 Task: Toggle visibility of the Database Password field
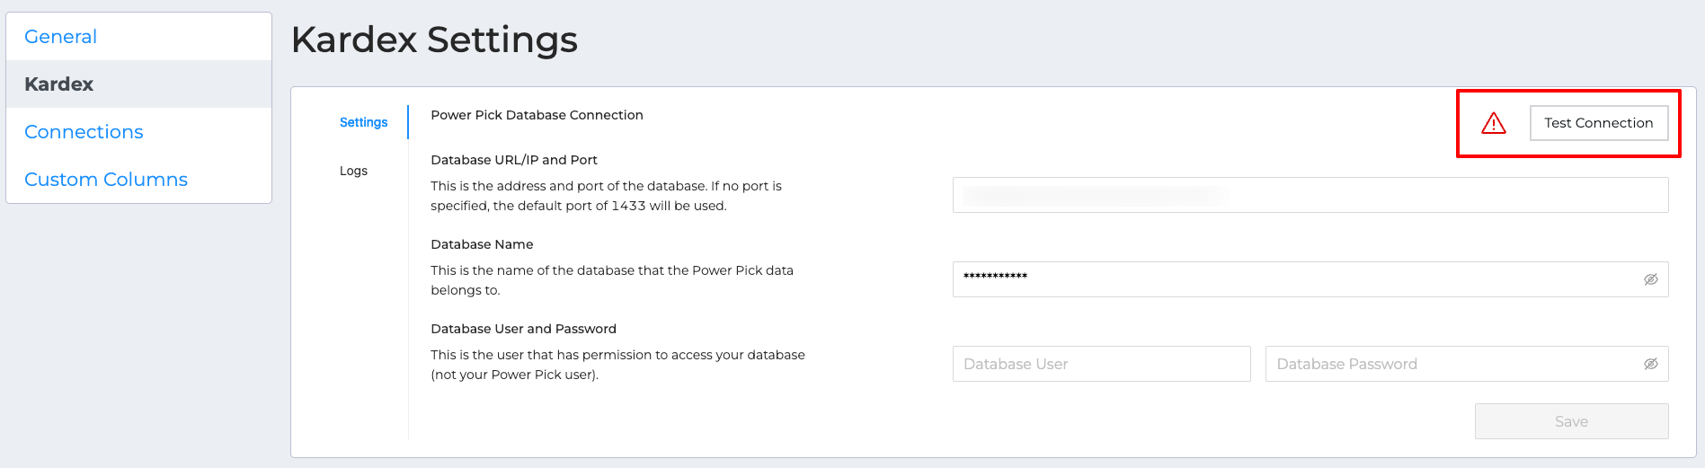1650,364
